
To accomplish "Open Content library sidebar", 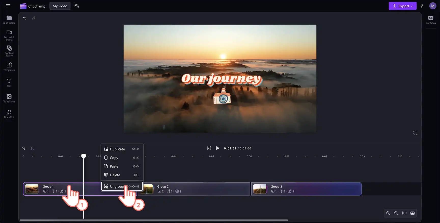I will pyautogui.click(x=9, y=51).
